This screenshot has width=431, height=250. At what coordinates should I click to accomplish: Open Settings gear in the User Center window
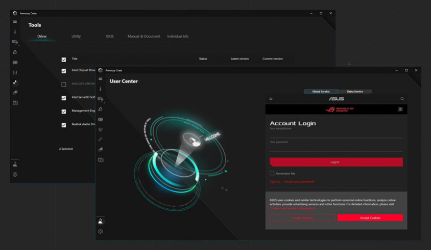[101, 231]
